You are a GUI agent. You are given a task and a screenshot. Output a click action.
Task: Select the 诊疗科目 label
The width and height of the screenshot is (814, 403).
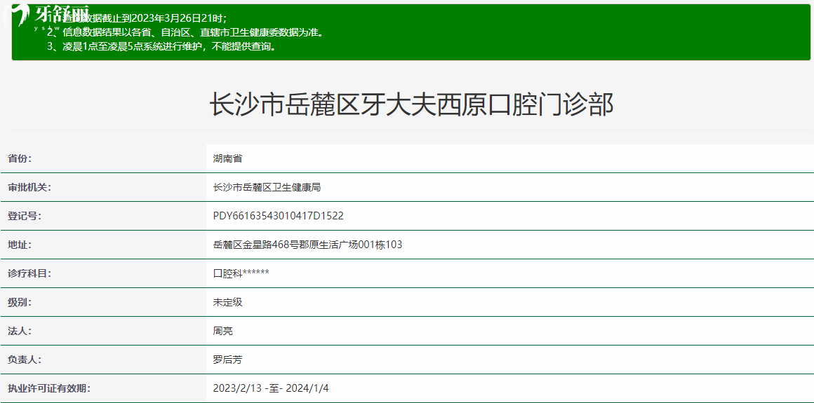(x=29, y=273)
